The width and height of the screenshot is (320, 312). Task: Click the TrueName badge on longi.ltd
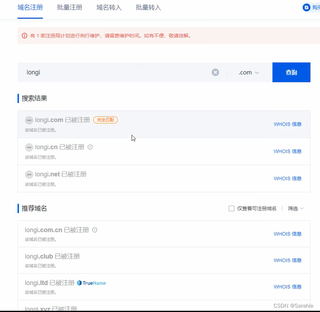tap(91, 283)
